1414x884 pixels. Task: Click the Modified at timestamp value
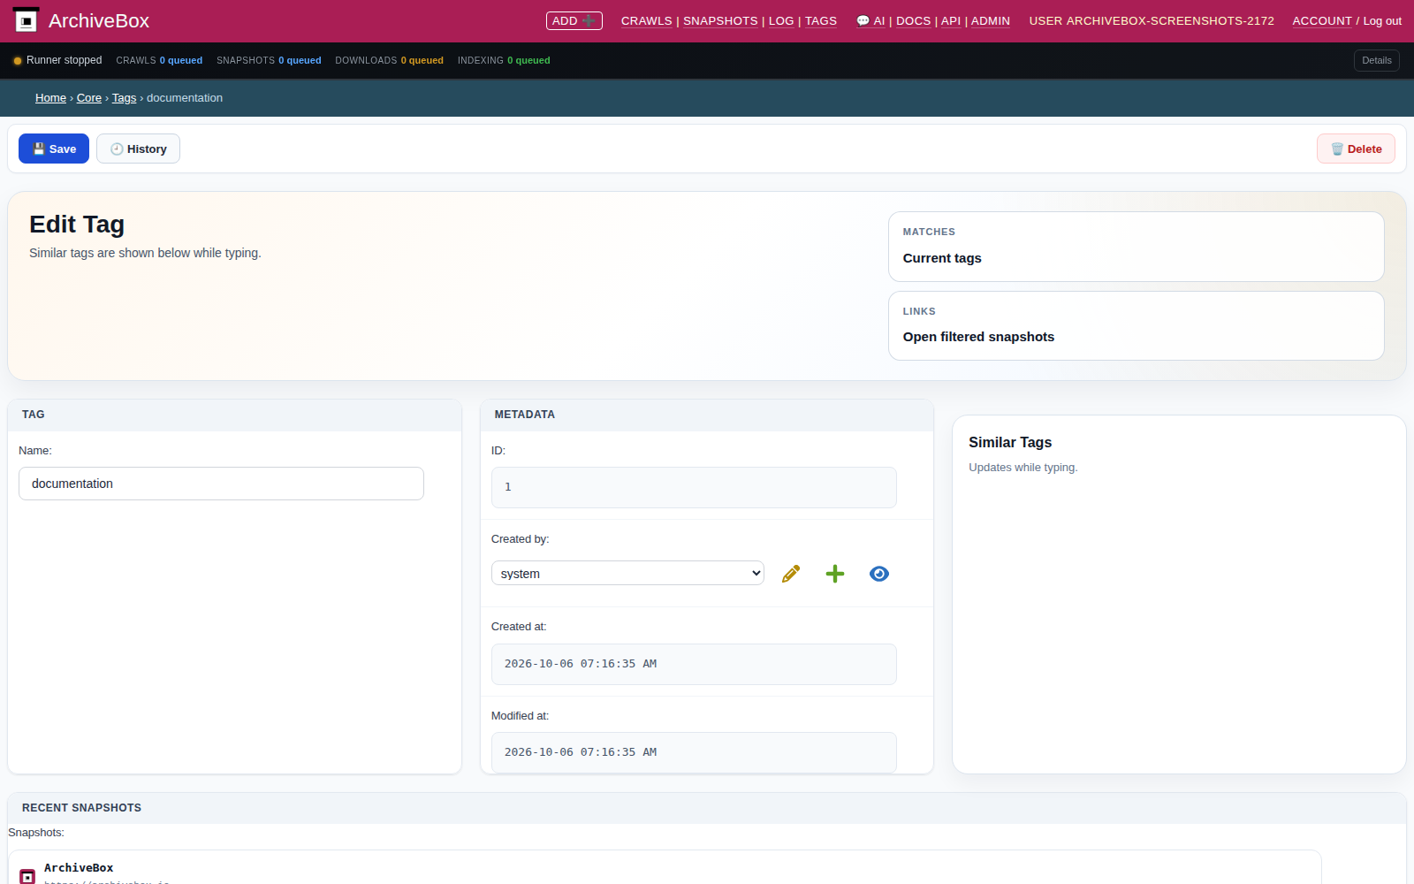point(694,752)
